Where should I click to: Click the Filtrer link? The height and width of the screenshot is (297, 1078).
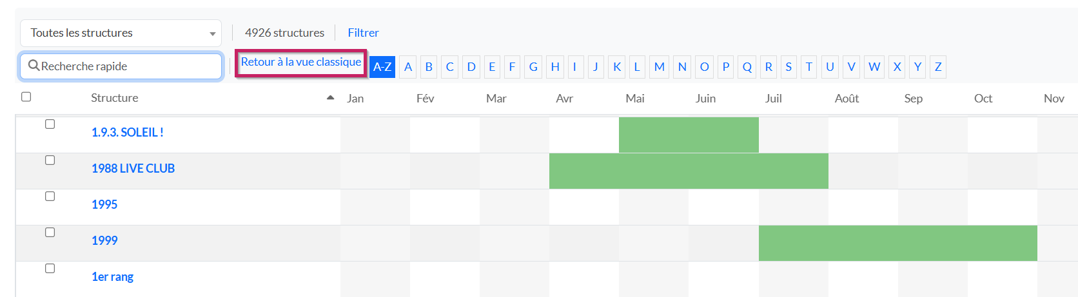(363, 33)
